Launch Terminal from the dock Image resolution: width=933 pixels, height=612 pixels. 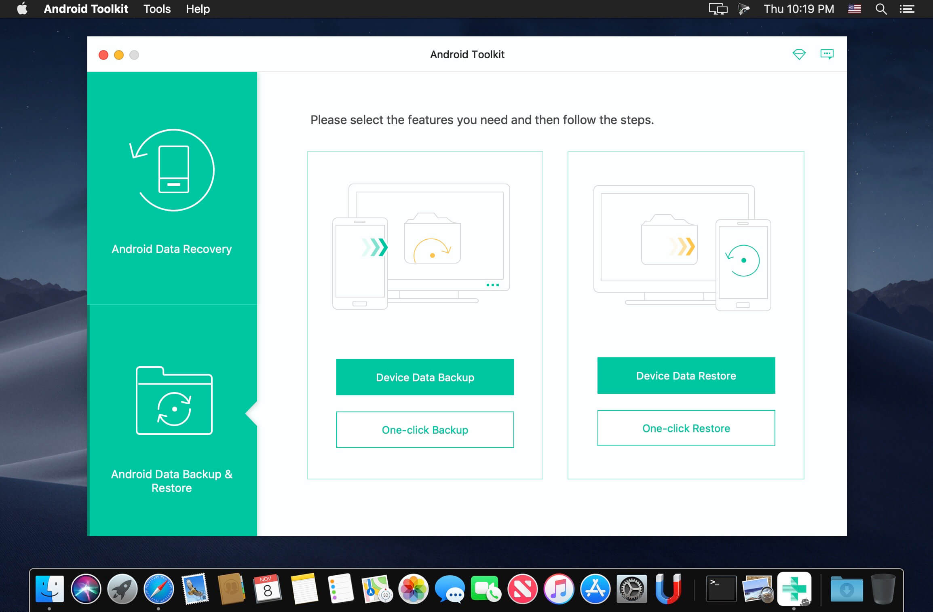pyautogui.click(x=721, y=589)
